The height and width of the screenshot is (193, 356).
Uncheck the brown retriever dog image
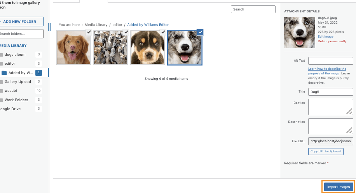(89, 32)
